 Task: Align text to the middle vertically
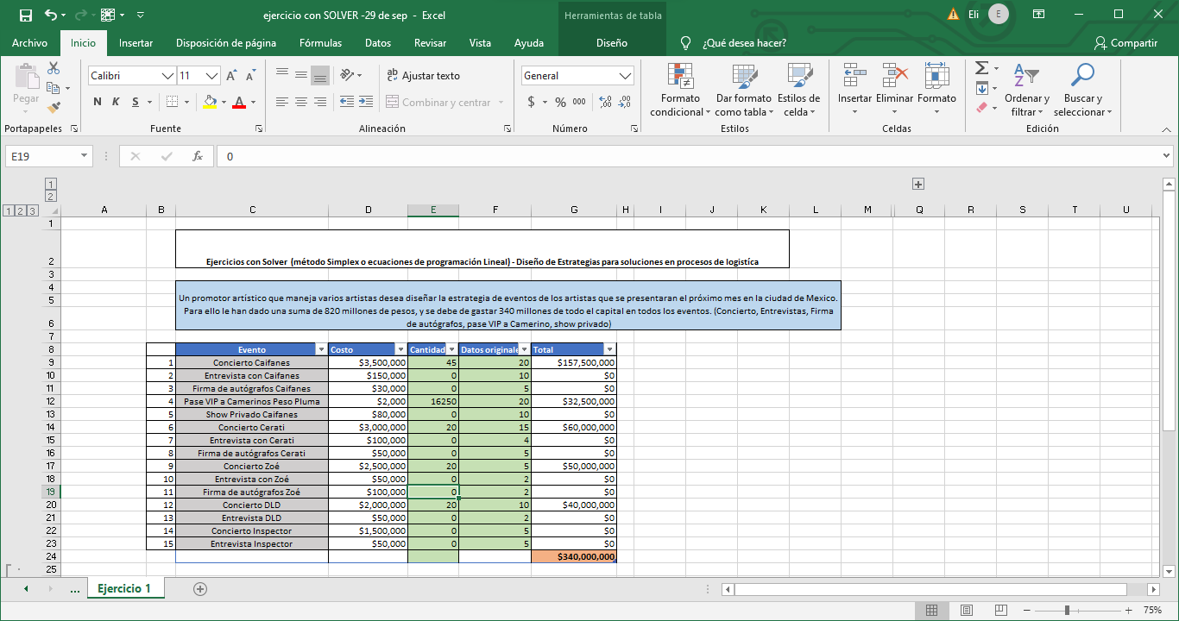point(300,75)
